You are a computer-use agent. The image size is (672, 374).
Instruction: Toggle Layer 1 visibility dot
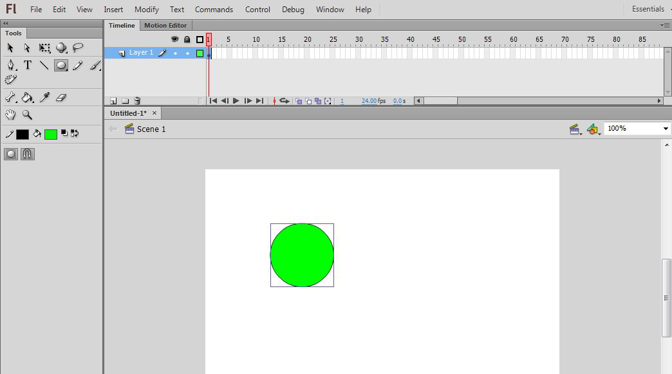(175, 53)
